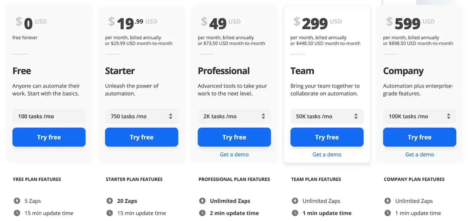Start the Professional plan with Try free
471x221 pixels.
click(234, 137)
